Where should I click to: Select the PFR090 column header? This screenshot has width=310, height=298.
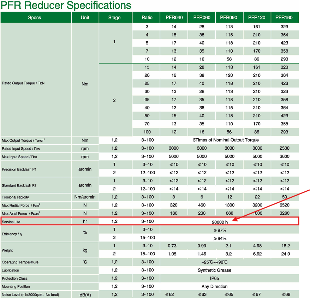[229, 18]
